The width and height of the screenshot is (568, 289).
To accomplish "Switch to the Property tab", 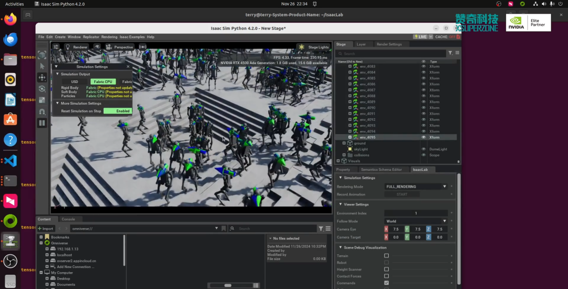I will tap(343, 170).
